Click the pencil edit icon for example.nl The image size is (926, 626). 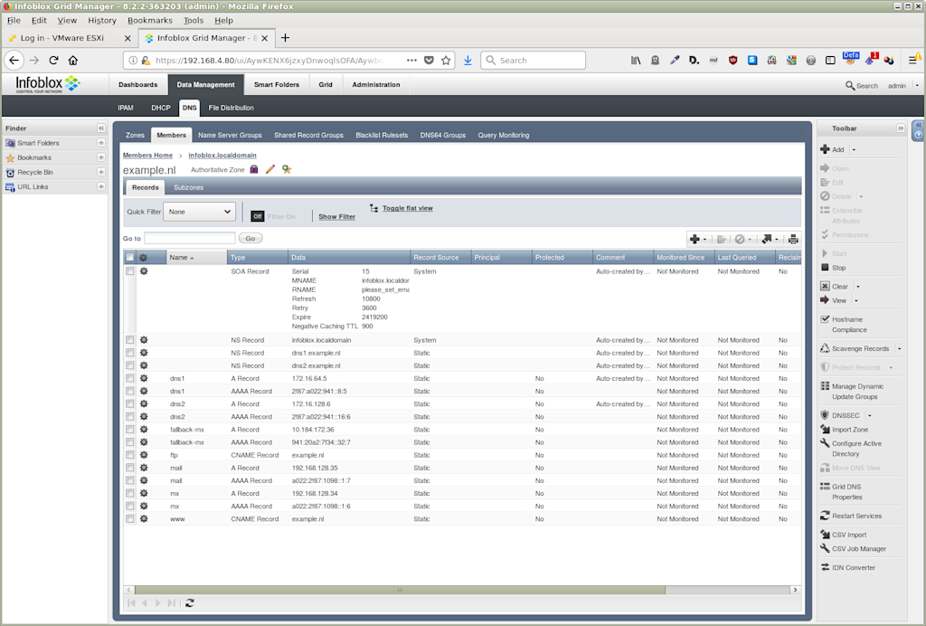[270, 169]
